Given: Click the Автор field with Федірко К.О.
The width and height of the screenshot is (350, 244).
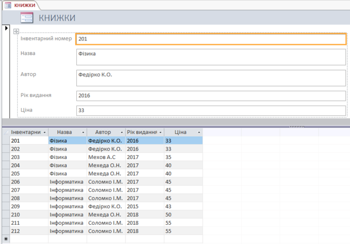Looking at the screenshot, I should pos(211,78).
